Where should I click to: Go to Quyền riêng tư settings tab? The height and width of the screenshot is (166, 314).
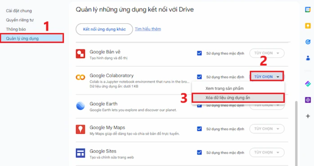(x=20, y=20)
